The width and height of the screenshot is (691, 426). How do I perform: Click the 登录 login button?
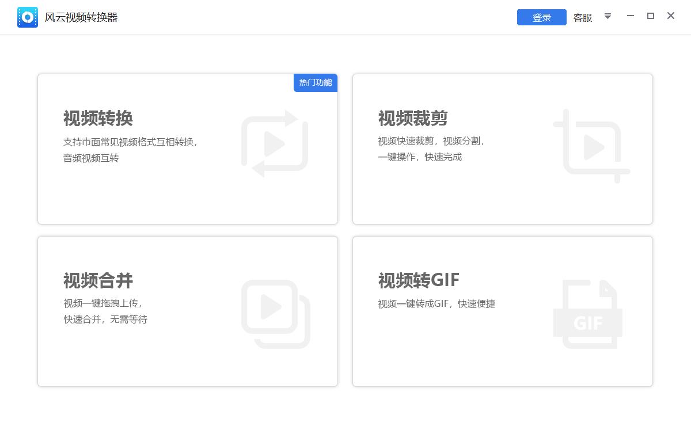[541, 17]
